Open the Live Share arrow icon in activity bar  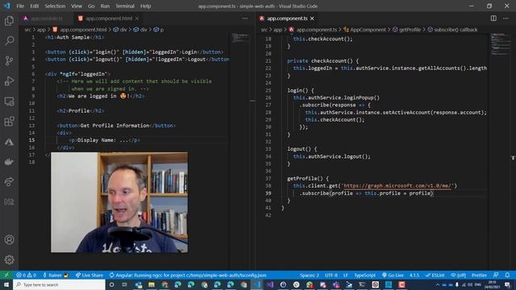click(9, 182)
